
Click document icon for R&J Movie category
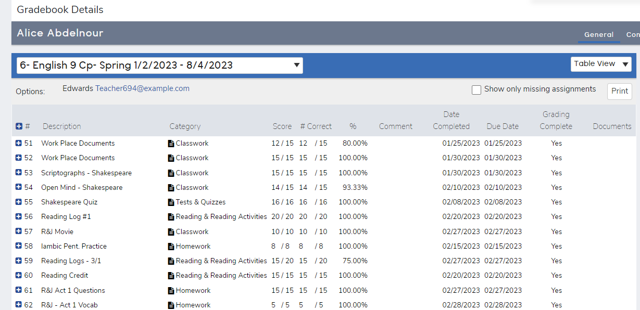click(x=171, y=232)
